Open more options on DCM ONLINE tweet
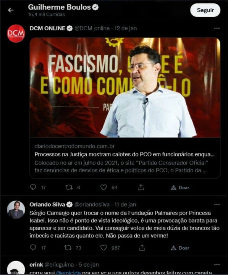Viewport: 228px width, 275px height. pos(217,28)
